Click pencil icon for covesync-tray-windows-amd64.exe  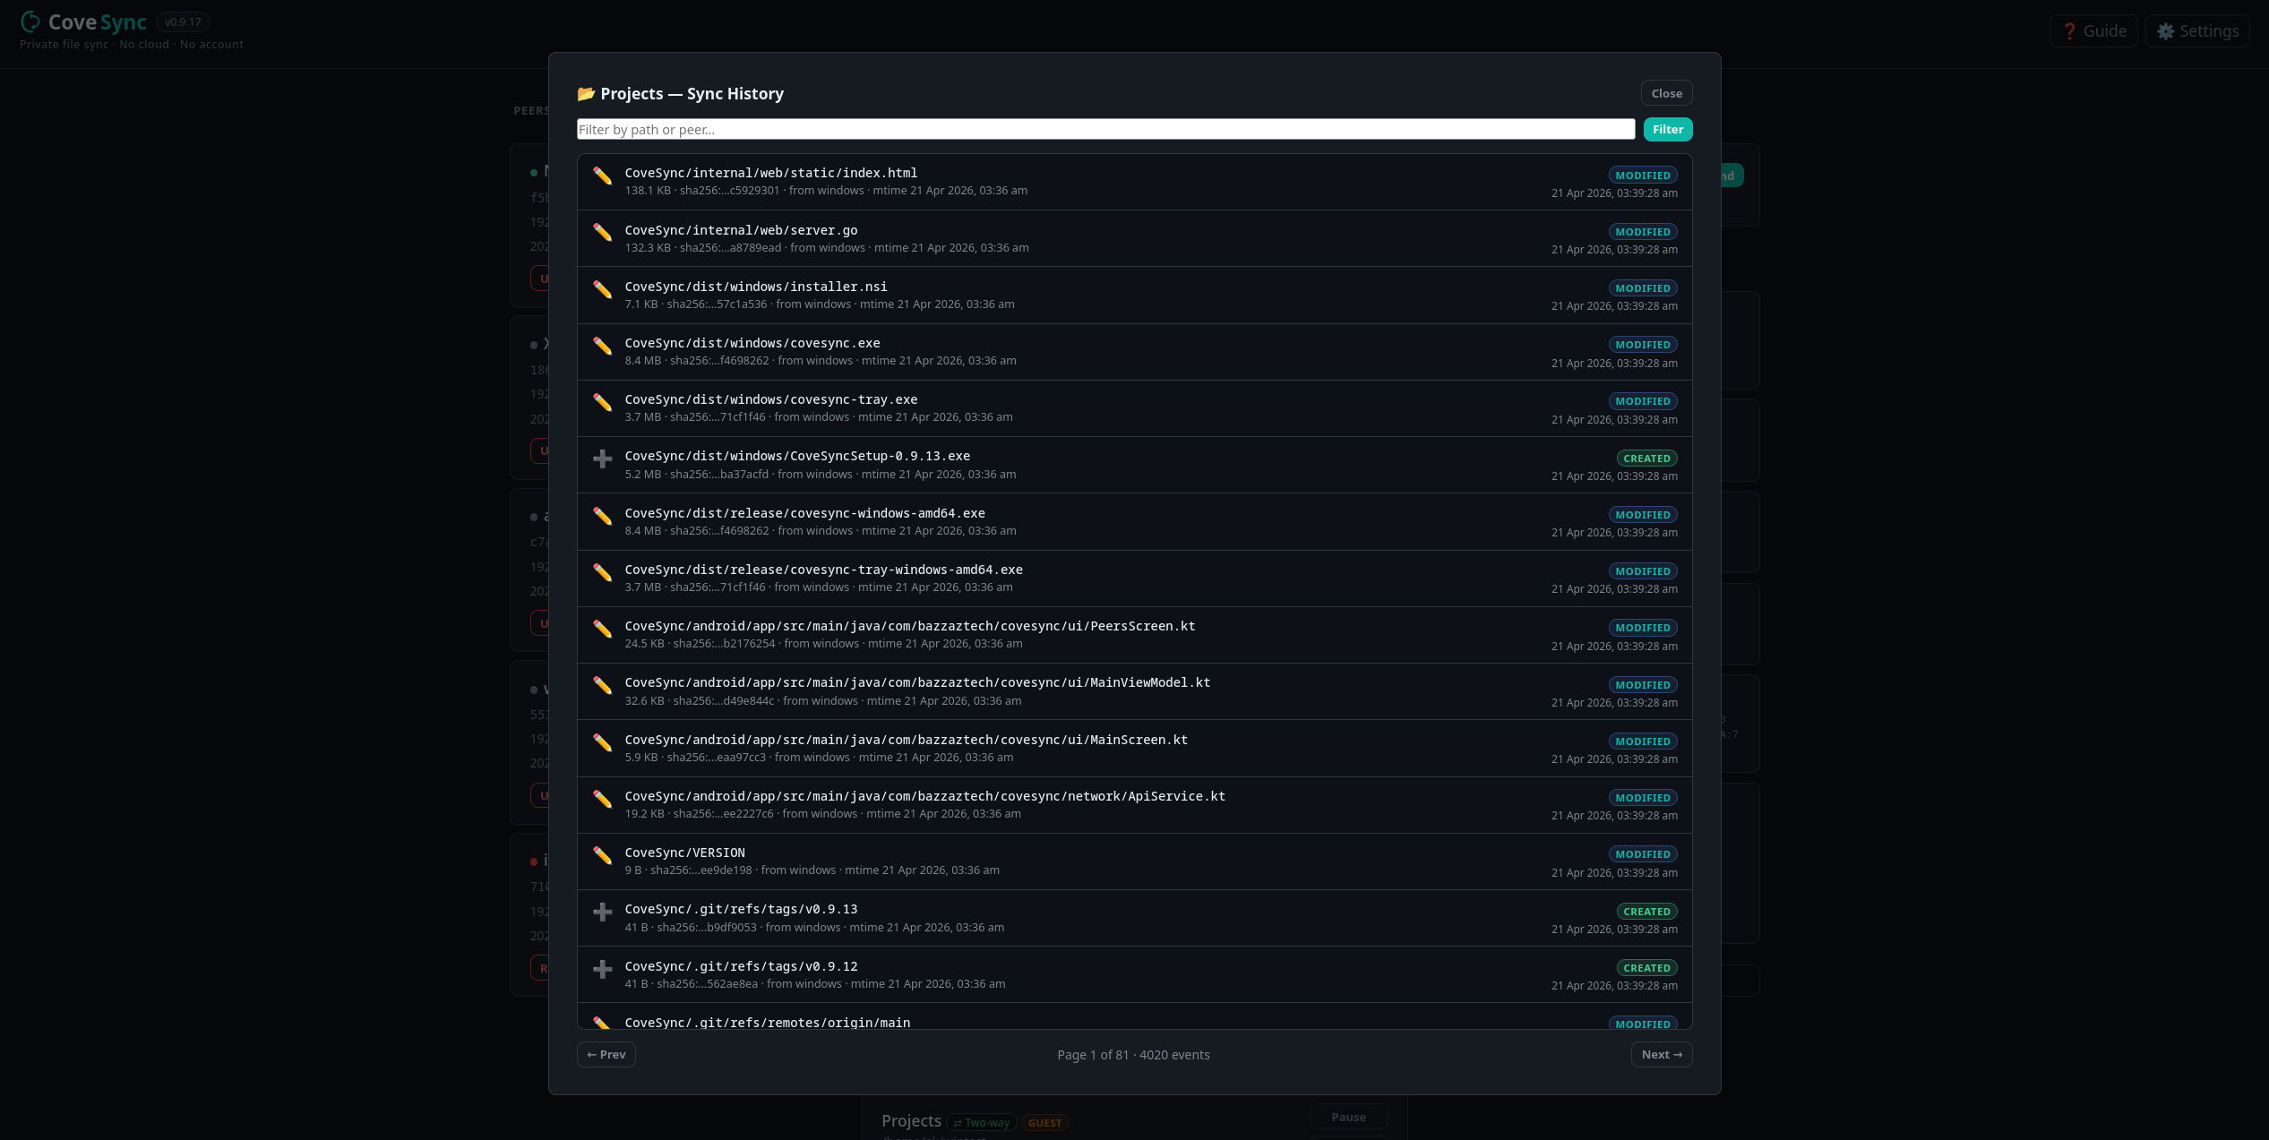tap(603, 573)
